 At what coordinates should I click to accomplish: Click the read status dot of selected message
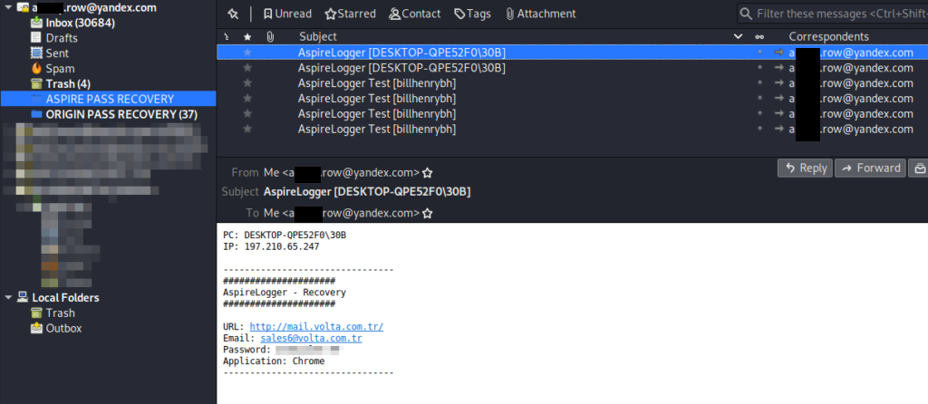tap(759, 52)
